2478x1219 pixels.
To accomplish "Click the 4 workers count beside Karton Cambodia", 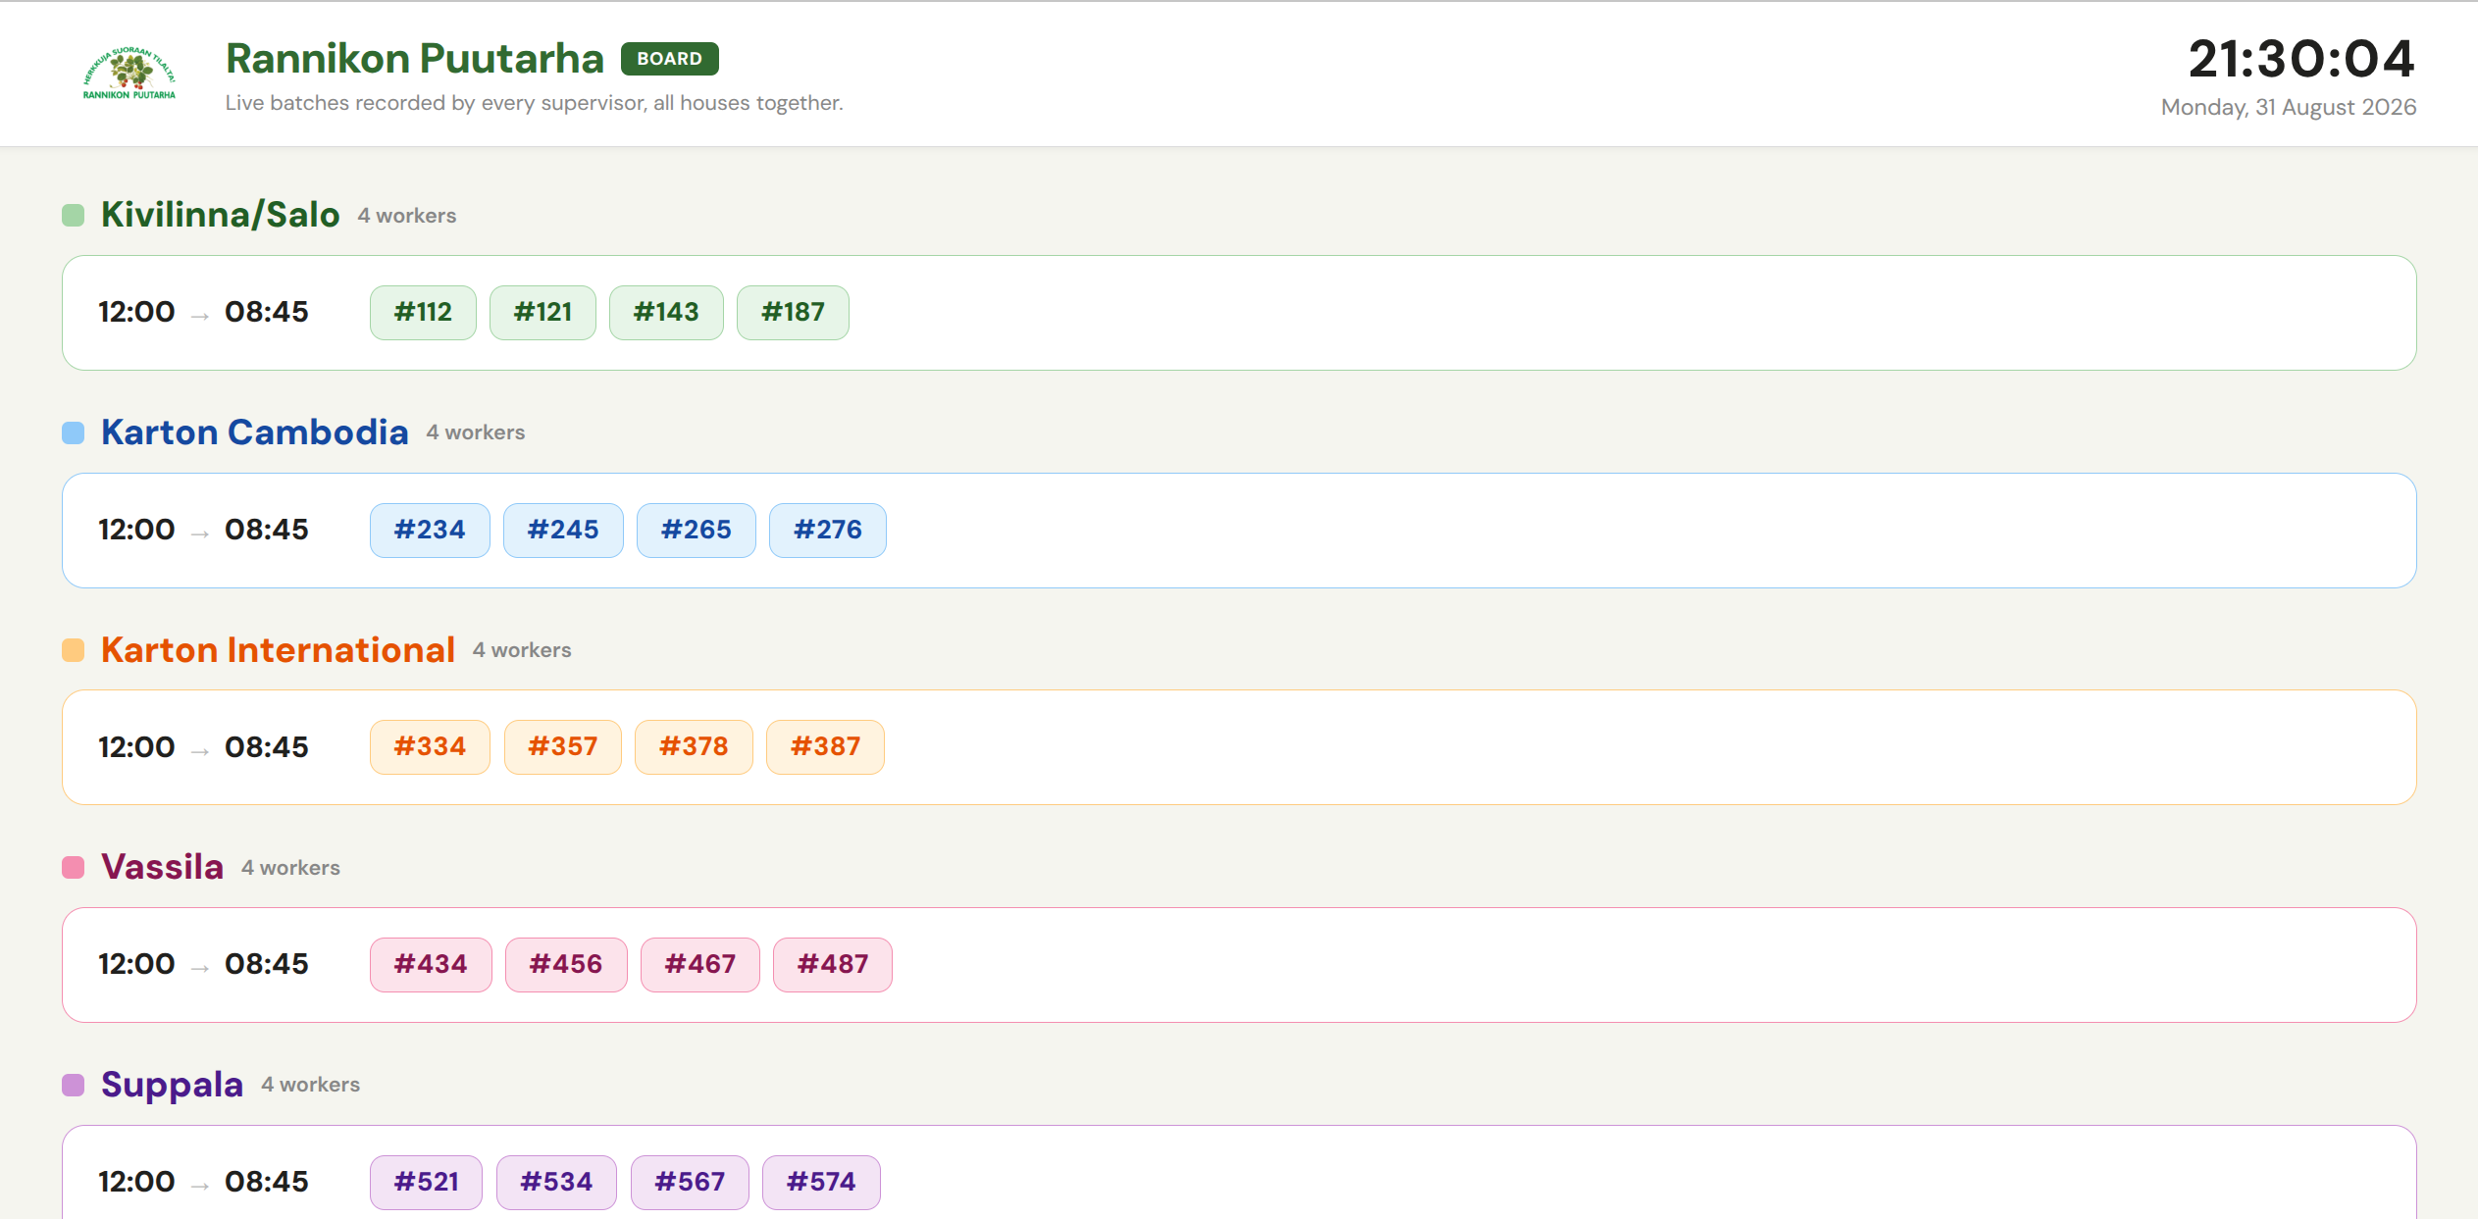I will (476, 432).
